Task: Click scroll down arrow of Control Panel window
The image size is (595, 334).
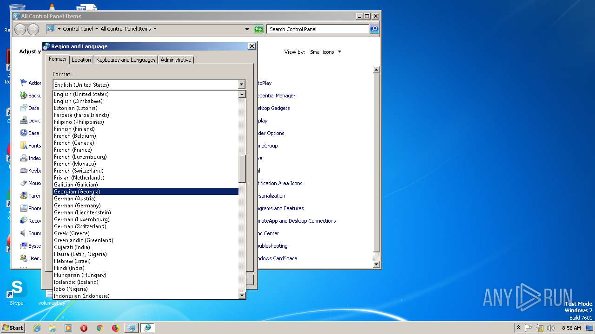Action: [x=377, y=264]
